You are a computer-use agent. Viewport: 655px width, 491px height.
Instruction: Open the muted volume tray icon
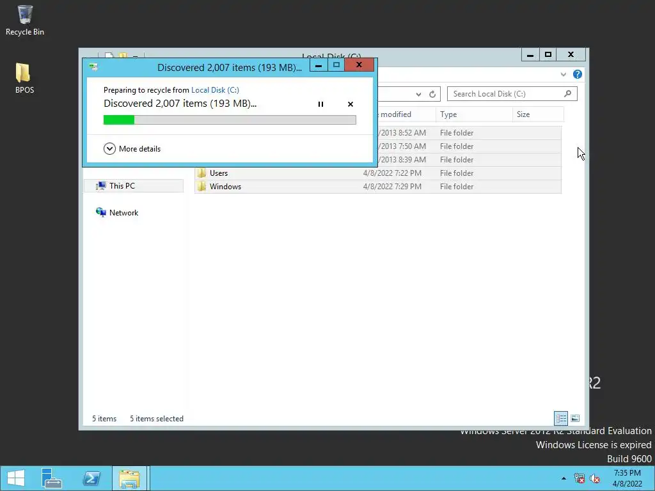(x=594, y=478)
